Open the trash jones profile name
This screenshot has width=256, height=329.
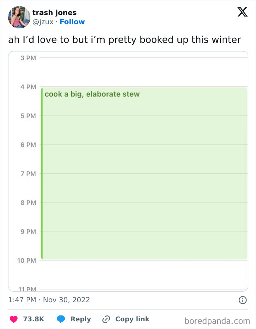pos(54,12)
